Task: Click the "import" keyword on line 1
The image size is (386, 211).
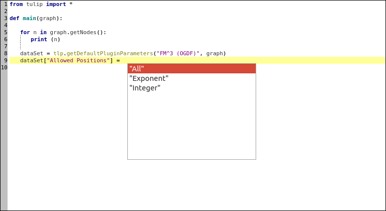Action: point(57,4)
